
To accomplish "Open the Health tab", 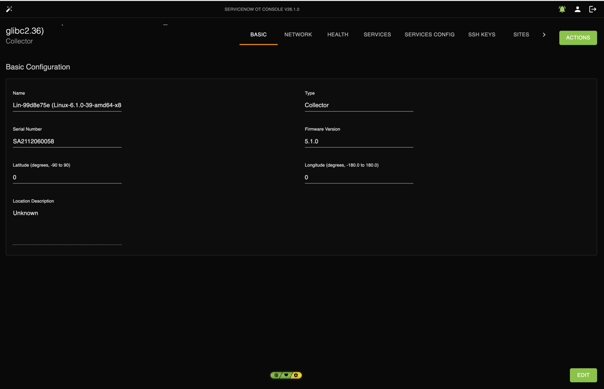I will tap(338, 35).
